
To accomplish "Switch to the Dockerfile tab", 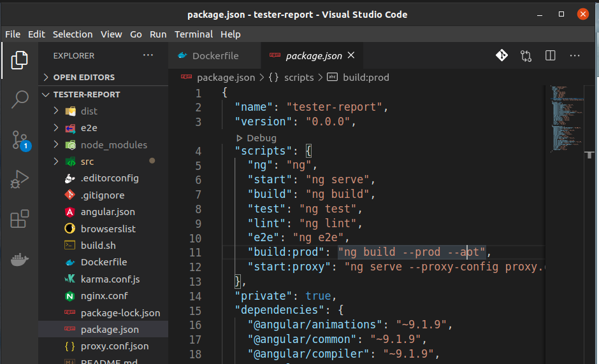I will point(214,56).
